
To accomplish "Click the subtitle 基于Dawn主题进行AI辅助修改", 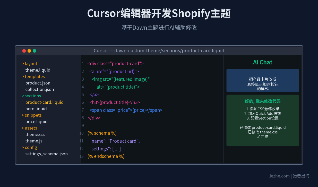I will click(159, 28).
